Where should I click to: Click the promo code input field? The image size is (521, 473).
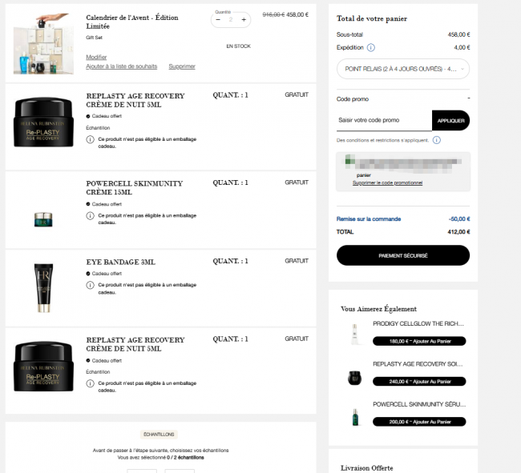(384, 120)
